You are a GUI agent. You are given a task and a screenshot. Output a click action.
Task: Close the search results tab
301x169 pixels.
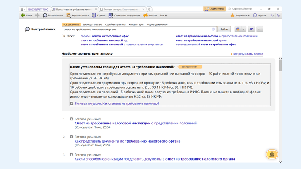[x=96, y=9]
